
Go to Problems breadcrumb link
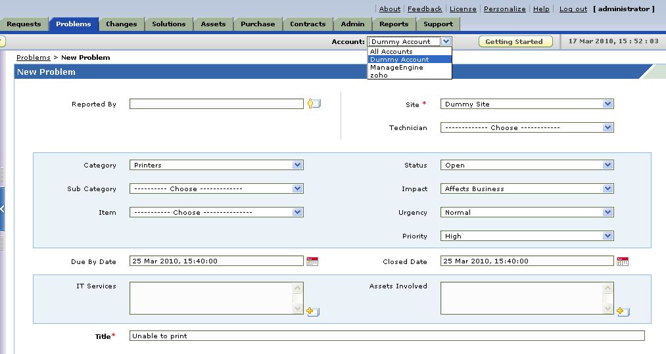33,57
